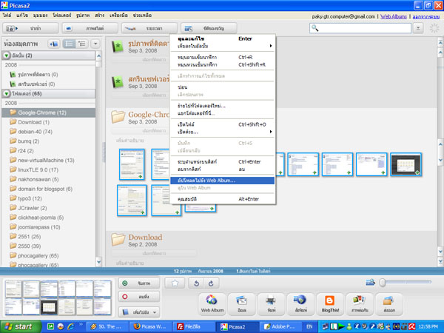Click the Import button icon in the toolbar
The width and height of the screenshot is (444, 333).
[x=12, y=28]
